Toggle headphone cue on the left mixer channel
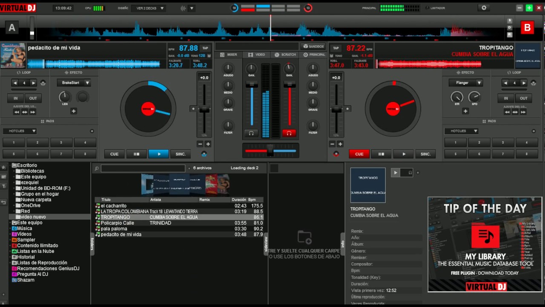The image size is (545, 307). (251, 133)
